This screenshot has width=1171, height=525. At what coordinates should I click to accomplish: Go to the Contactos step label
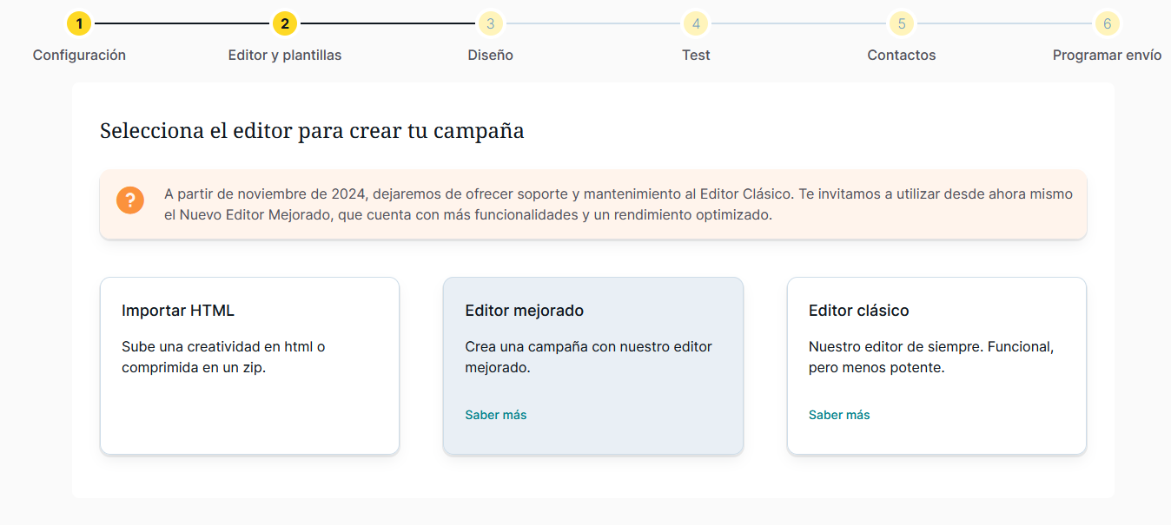coord(902,55)
